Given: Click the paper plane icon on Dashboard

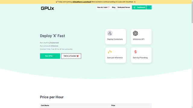Looking at the screenshot, I should pos(134,7).
